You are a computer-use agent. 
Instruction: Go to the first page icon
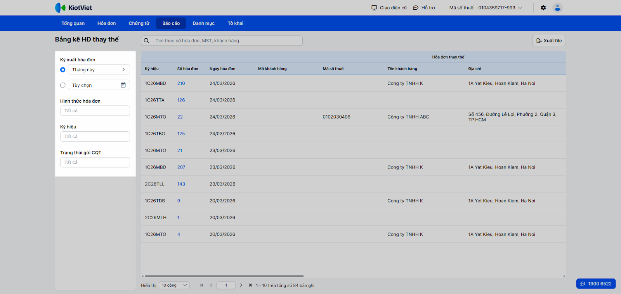202,285
